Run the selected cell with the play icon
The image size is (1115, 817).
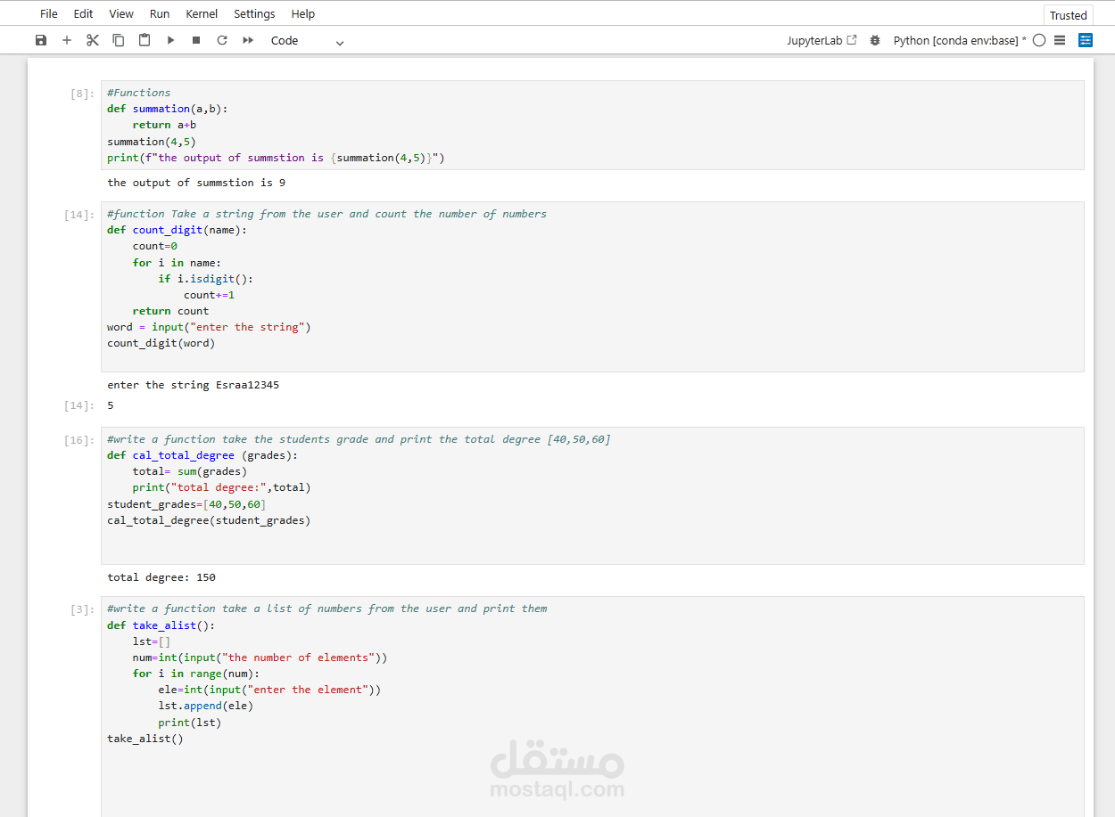tap(170, 40)
